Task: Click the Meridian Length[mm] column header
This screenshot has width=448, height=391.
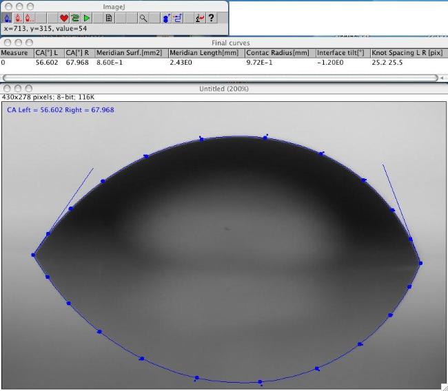Action: click(204, 53)
